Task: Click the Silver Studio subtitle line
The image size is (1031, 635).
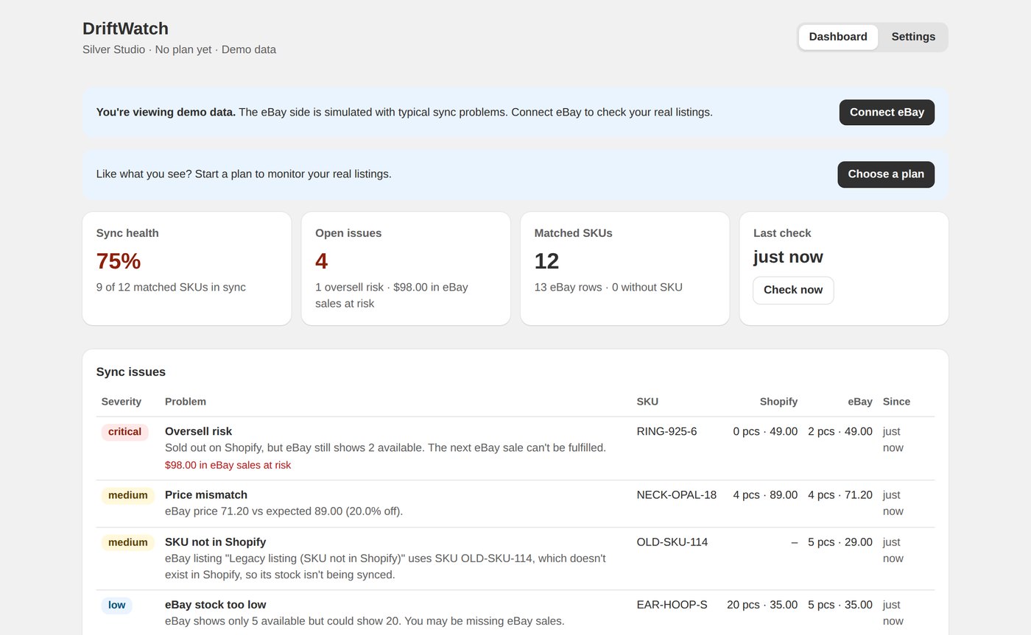Action: pyautogui.click(x=179, y=49)
